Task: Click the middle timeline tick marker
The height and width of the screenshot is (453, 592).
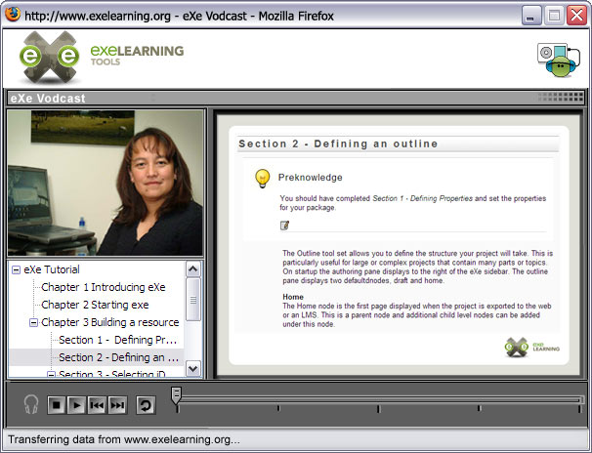Action: pyautogui.click(x=378, y=408)
